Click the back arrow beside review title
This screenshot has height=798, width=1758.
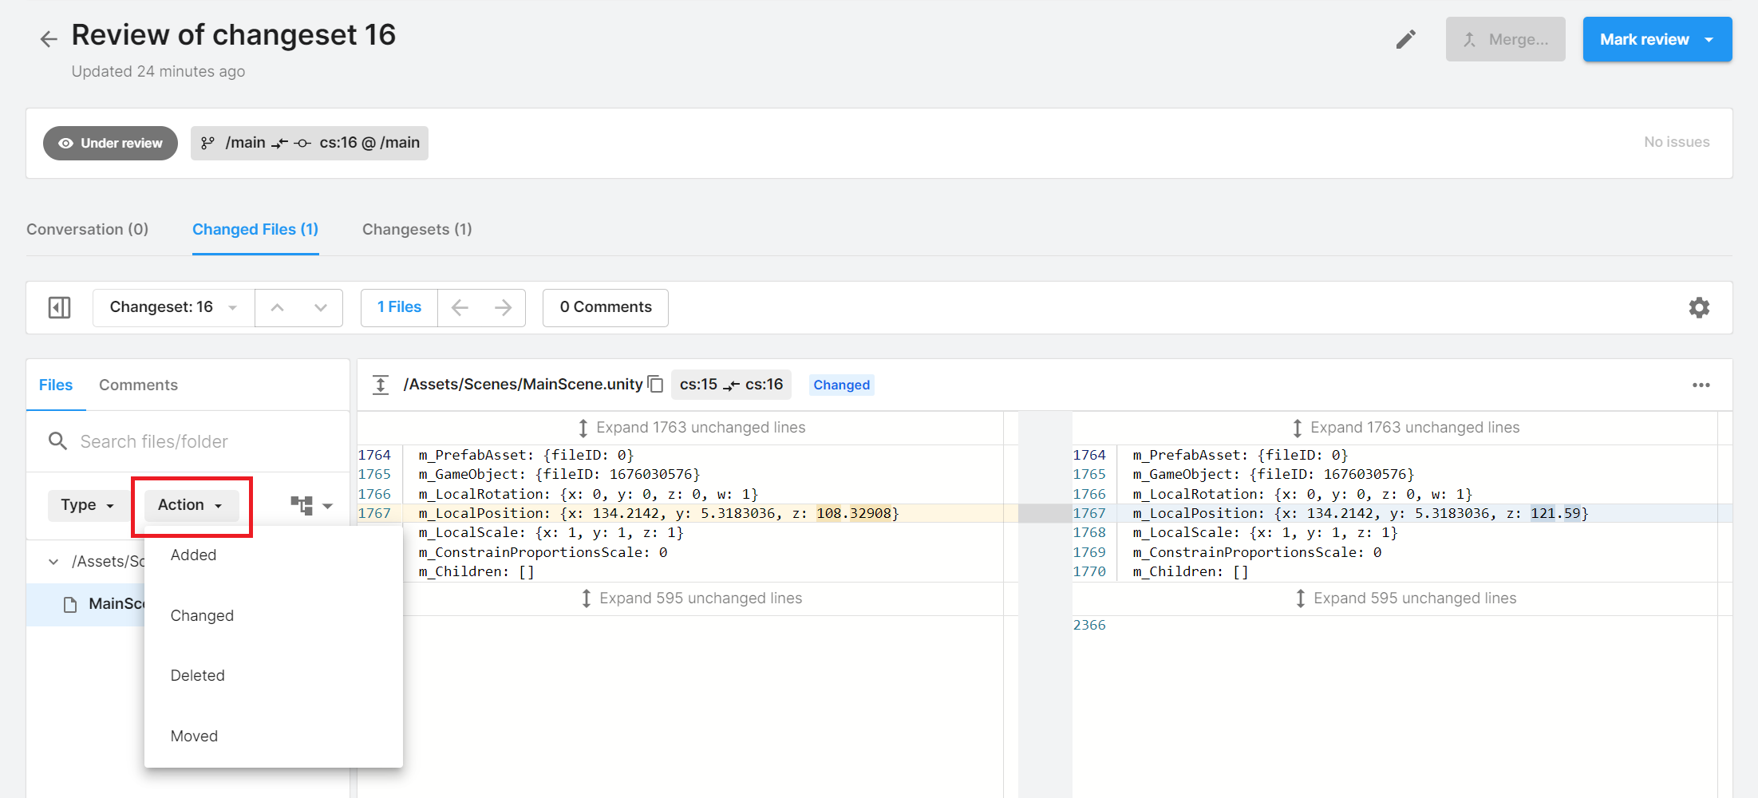[49, 39]
